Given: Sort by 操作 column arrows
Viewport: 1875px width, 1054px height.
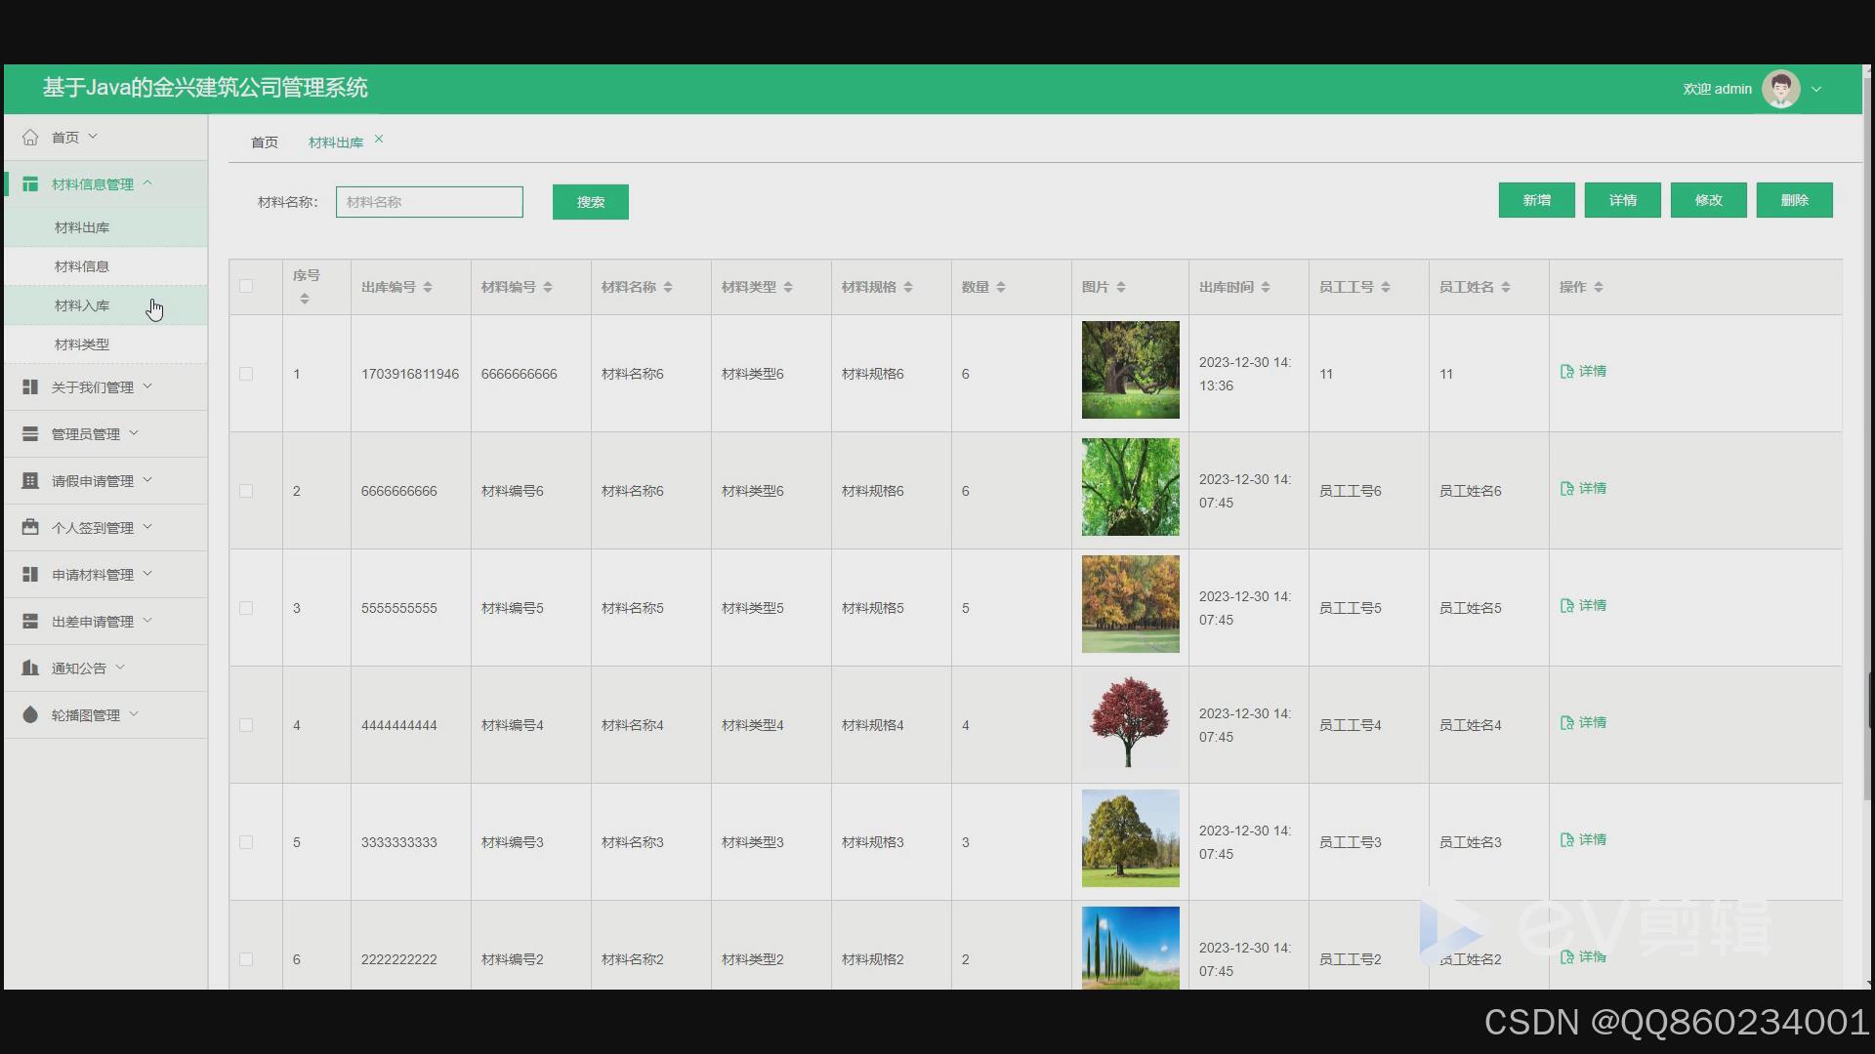Looking at the screenshot, I should coord(1599,287).
